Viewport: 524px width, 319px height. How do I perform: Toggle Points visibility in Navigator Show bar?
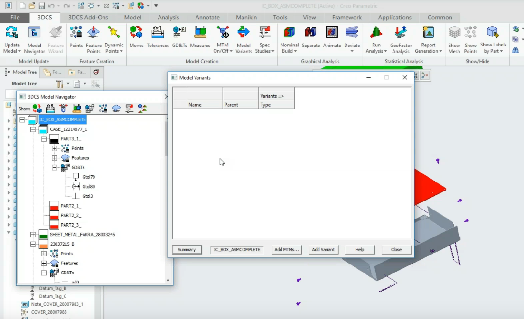point(103,109)
